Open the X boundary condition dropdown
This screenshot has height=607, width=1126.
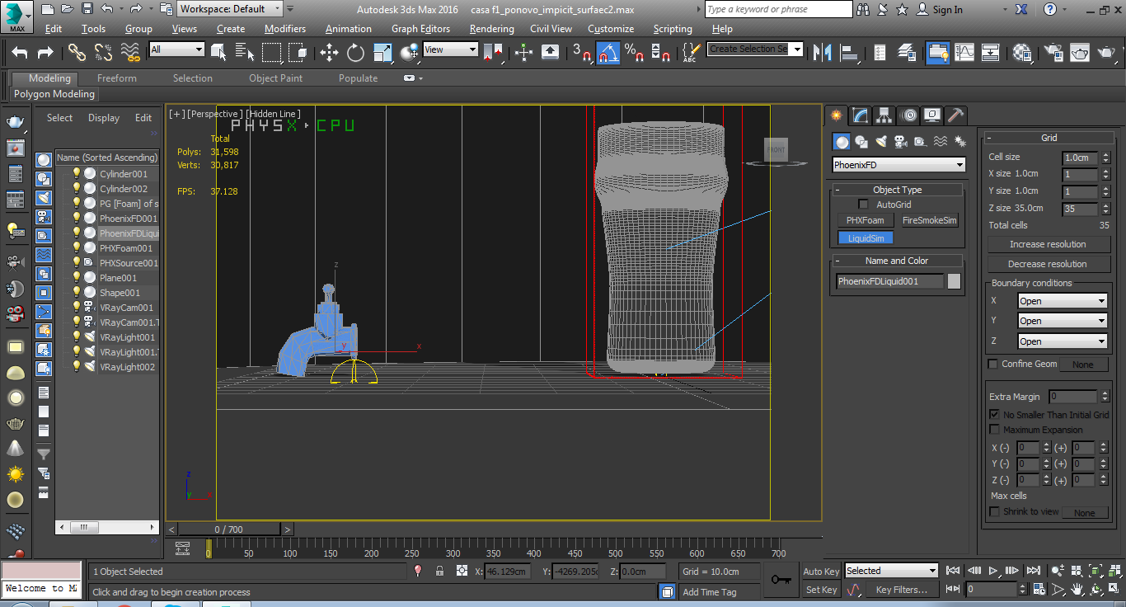[x=1062, y=301]
